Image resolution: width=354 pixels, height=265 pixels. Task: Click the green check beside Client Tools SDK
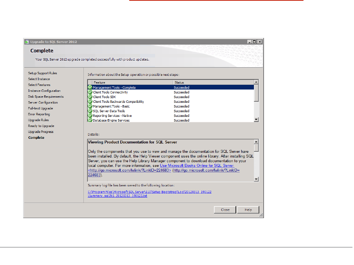pyautogui.click(x=90, y=97)
